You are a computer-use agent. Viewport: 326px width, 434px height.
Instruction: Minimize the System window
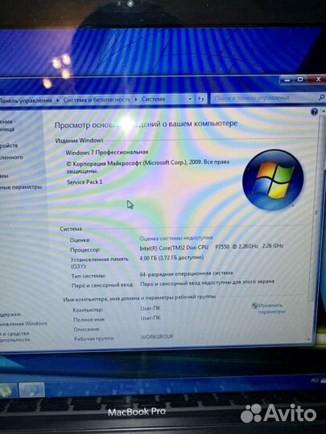(x=287, y=80)
